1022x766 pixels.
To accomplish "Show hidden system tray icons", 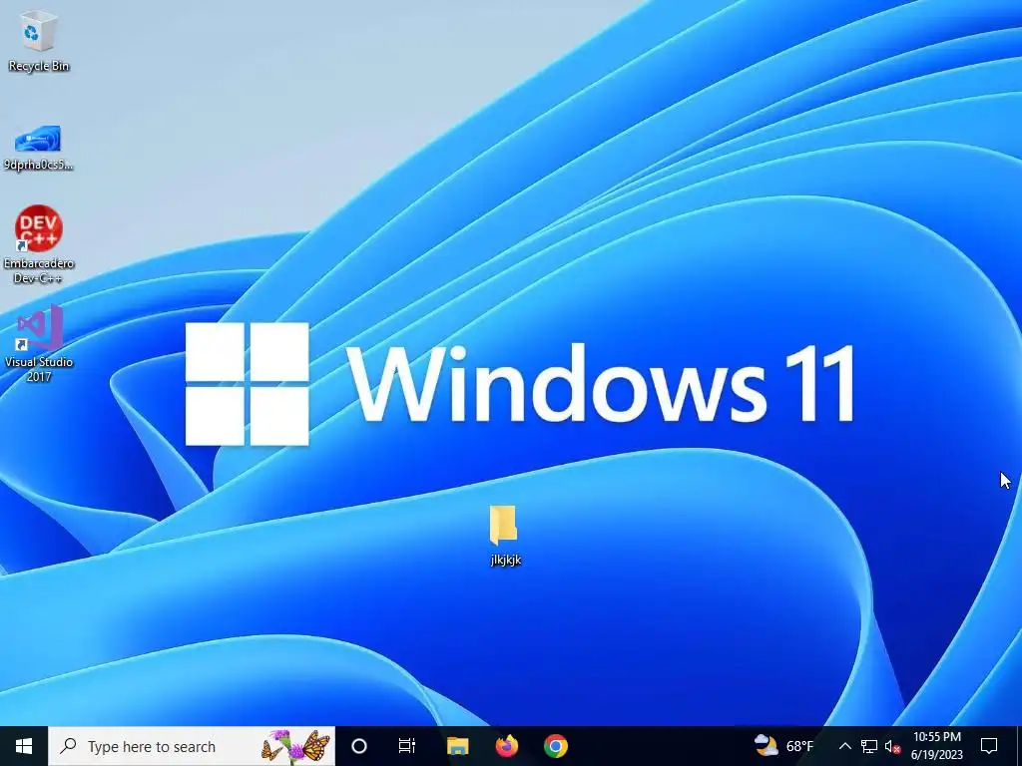I will 844,746.
